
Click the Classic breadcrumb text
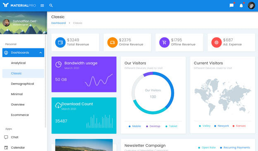78,23
